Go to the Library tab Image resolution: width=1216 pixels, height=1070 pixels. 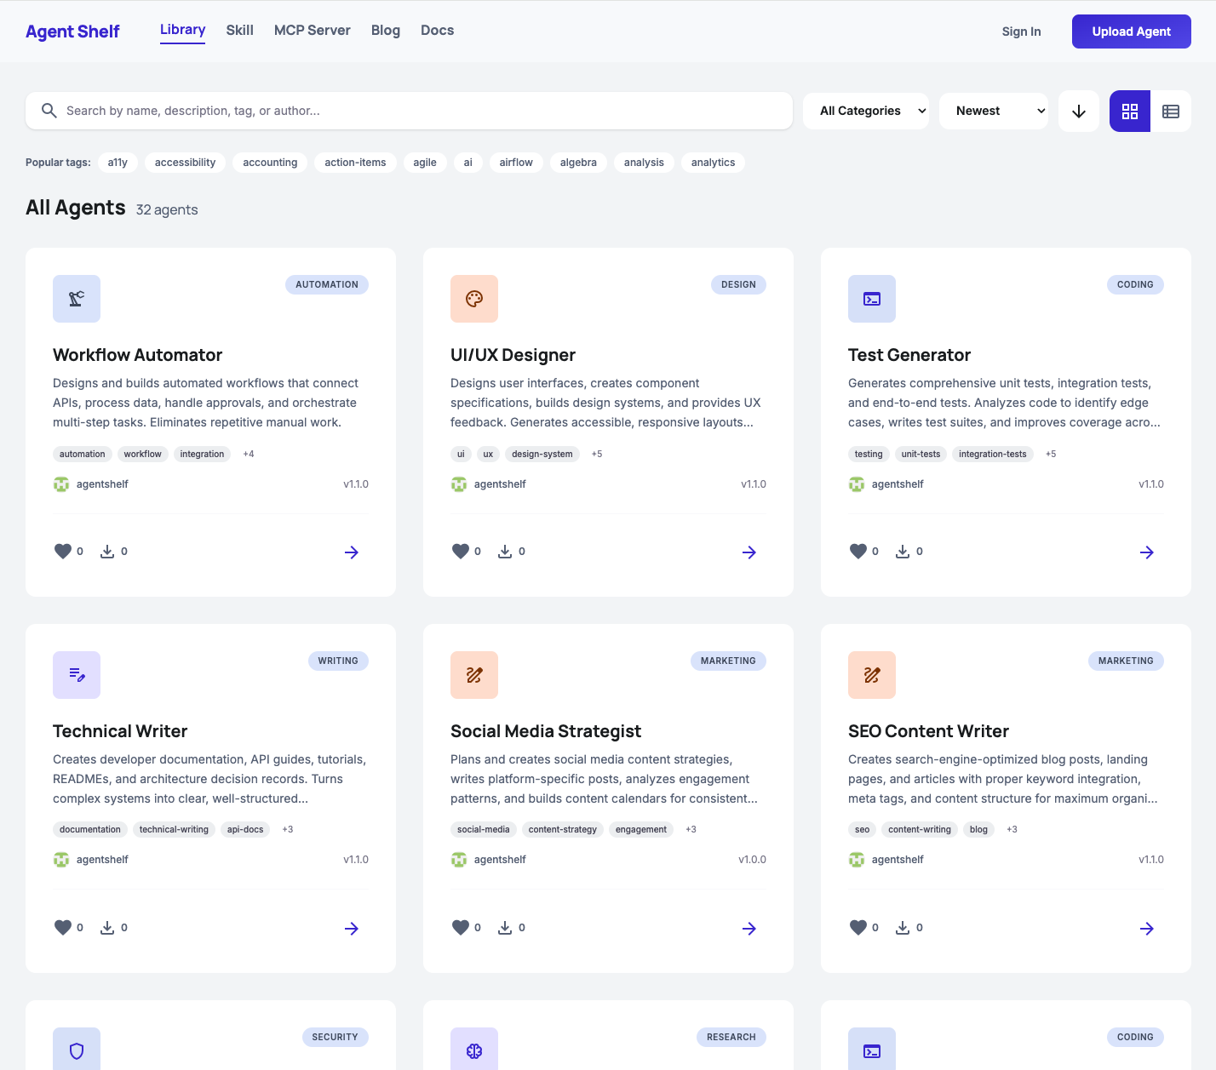(182, 30)
